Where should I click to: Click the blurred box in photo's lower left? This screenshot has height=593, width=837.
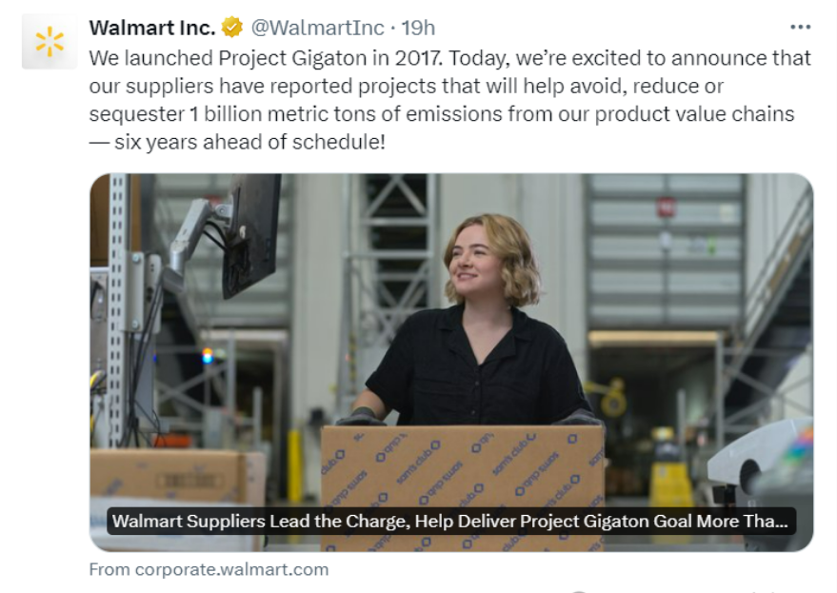pyautogui.click(x=171, y=476)
